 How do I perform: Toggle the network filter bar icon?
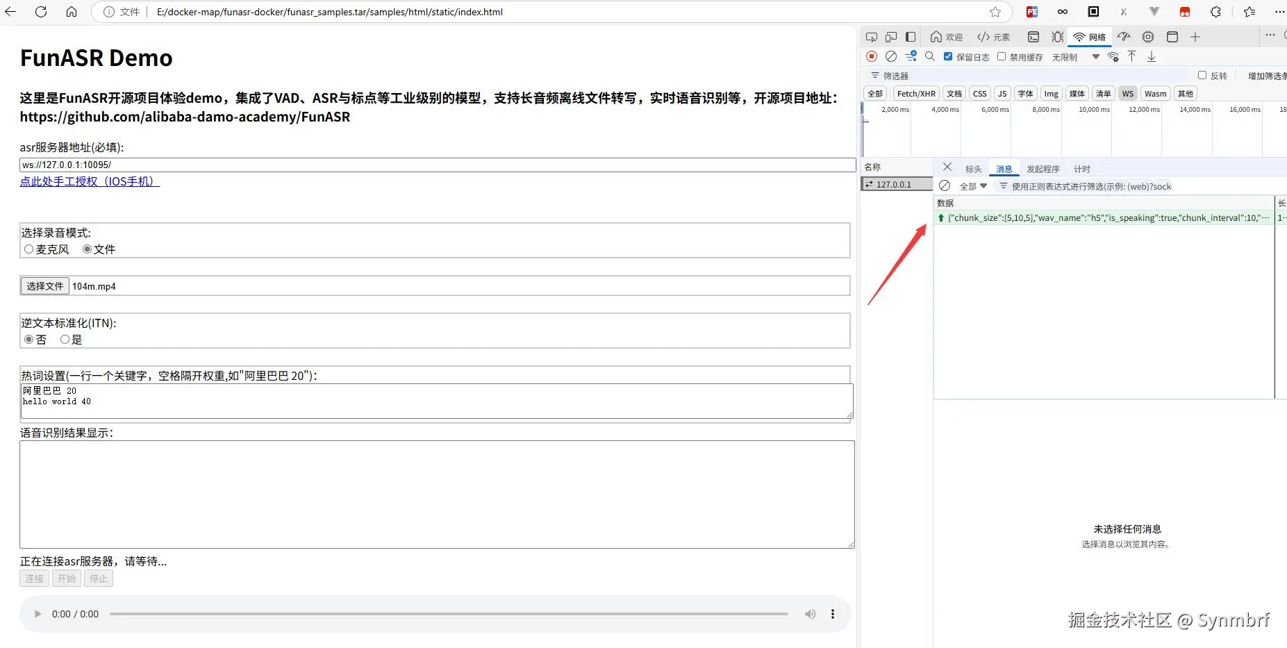coord(911,56)
